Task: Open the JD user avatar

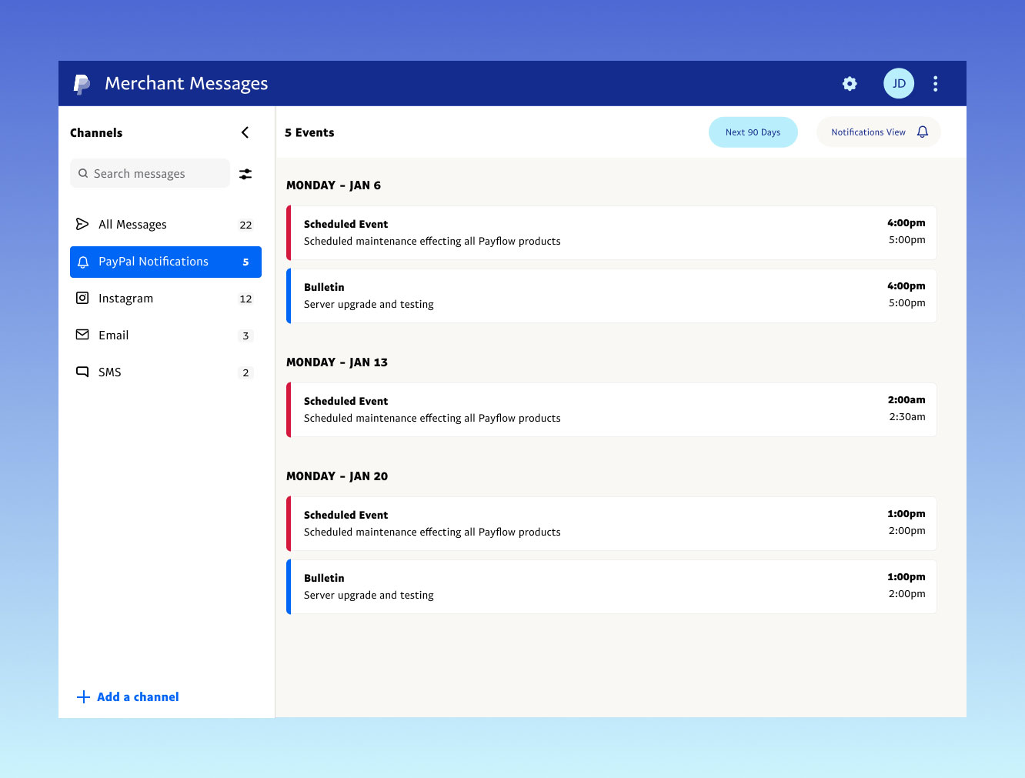Action: pos(898,84)
